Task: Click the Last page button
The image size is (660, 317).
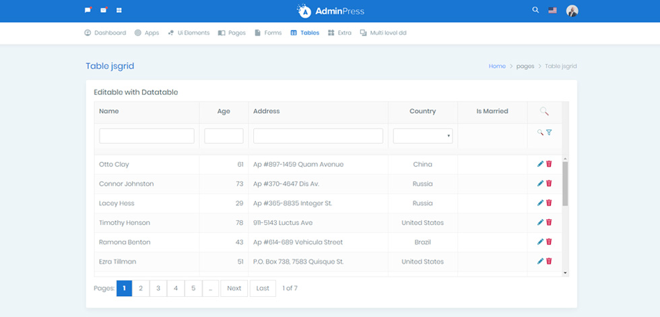Action: click(x=263, y=289)
